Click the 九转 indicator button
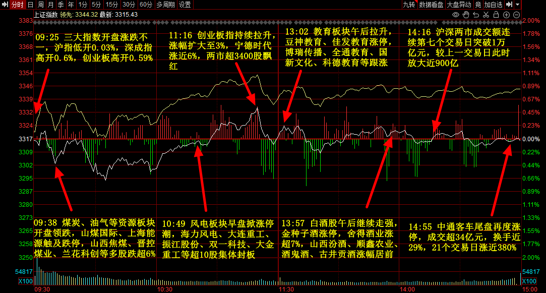Image resolution: width=546 pixels, height=293 pixels. 409,5
